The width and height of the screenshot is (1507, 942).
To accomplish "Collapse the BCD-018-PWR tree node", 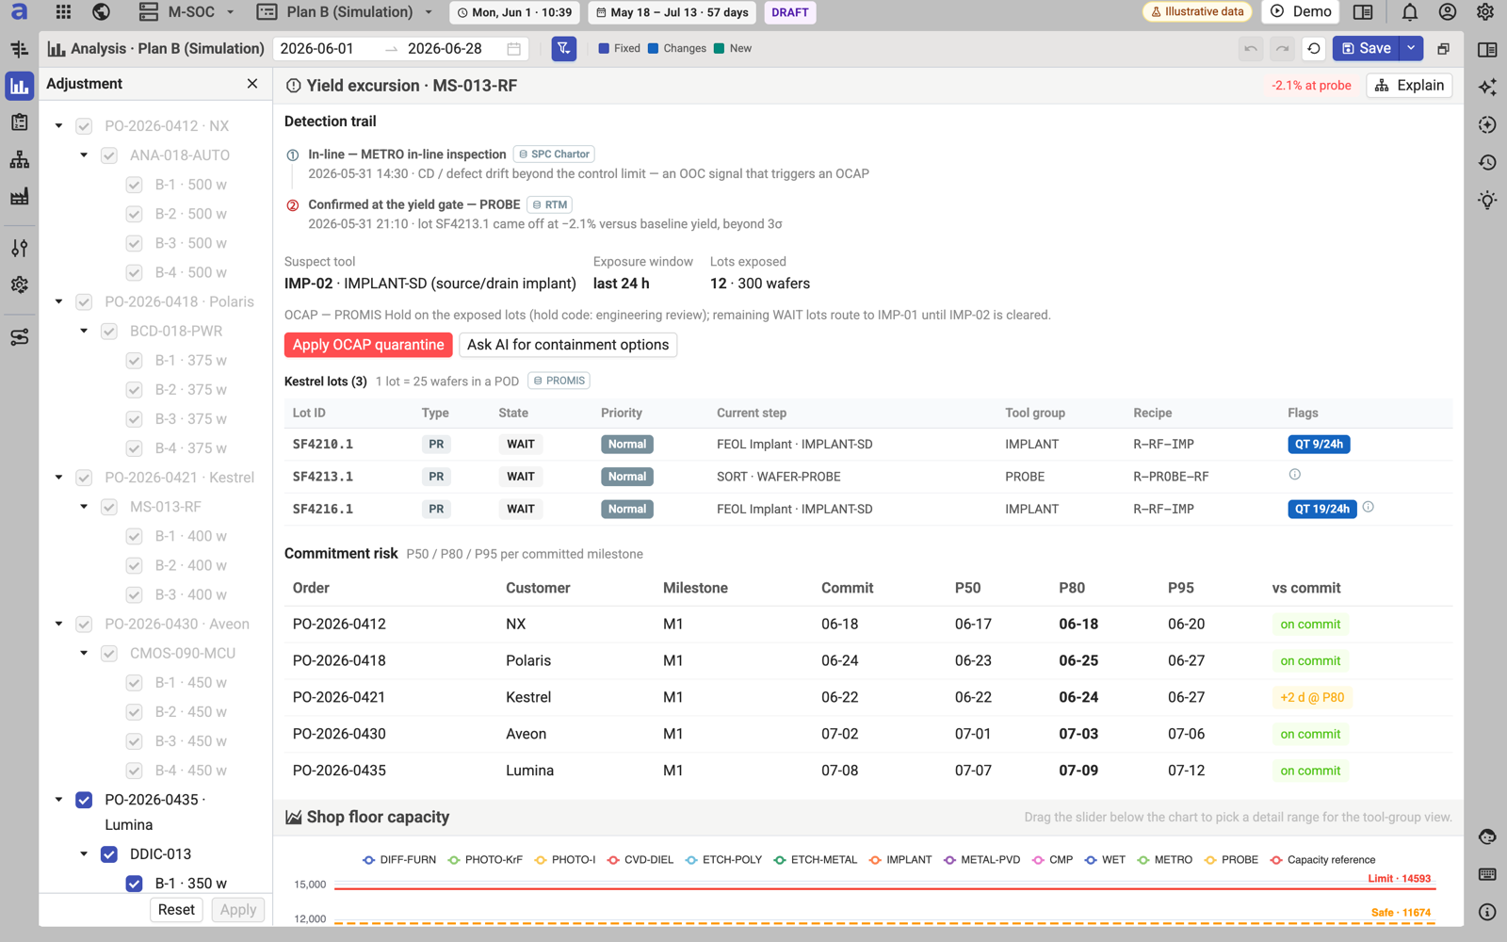I will coord(84,332).
